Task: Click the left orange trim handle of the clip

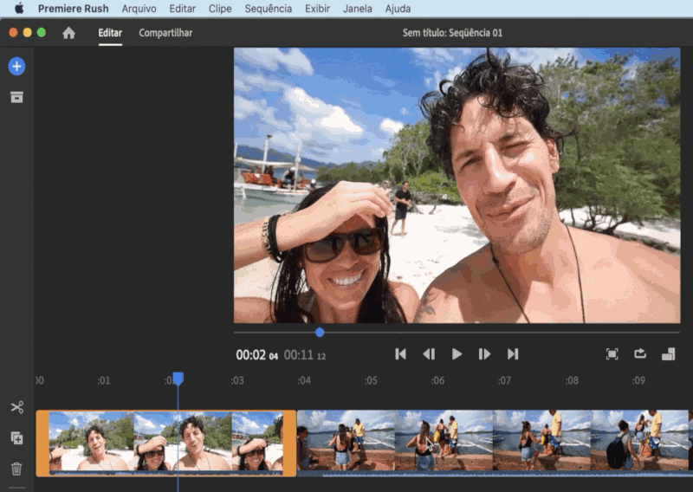Action: click(x=42, y=443)
